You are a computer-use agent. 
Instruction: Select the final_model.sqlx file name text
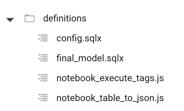(x=90, y=58)
